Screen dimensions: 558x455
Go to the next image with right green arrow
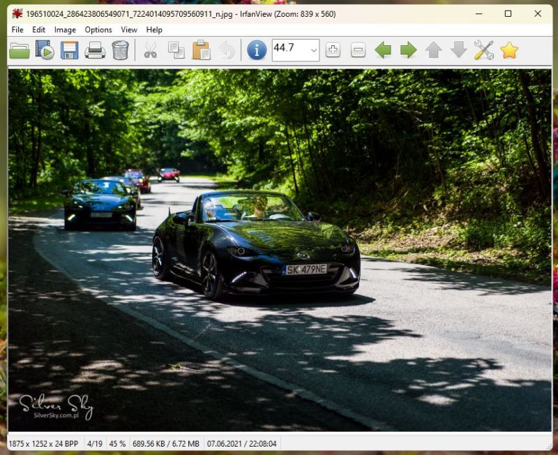[408, 50]
